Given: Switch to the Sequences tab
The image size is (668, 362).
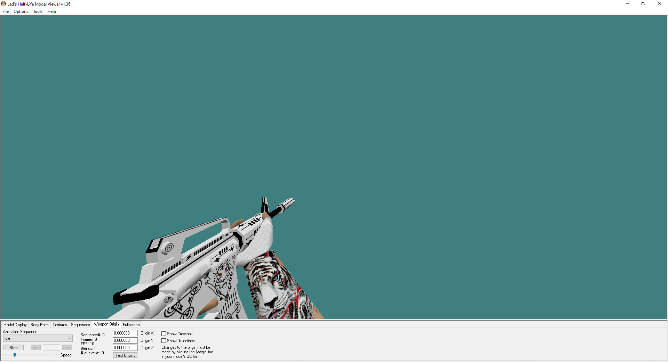Looking at the screenshot, I should (80, 325).
